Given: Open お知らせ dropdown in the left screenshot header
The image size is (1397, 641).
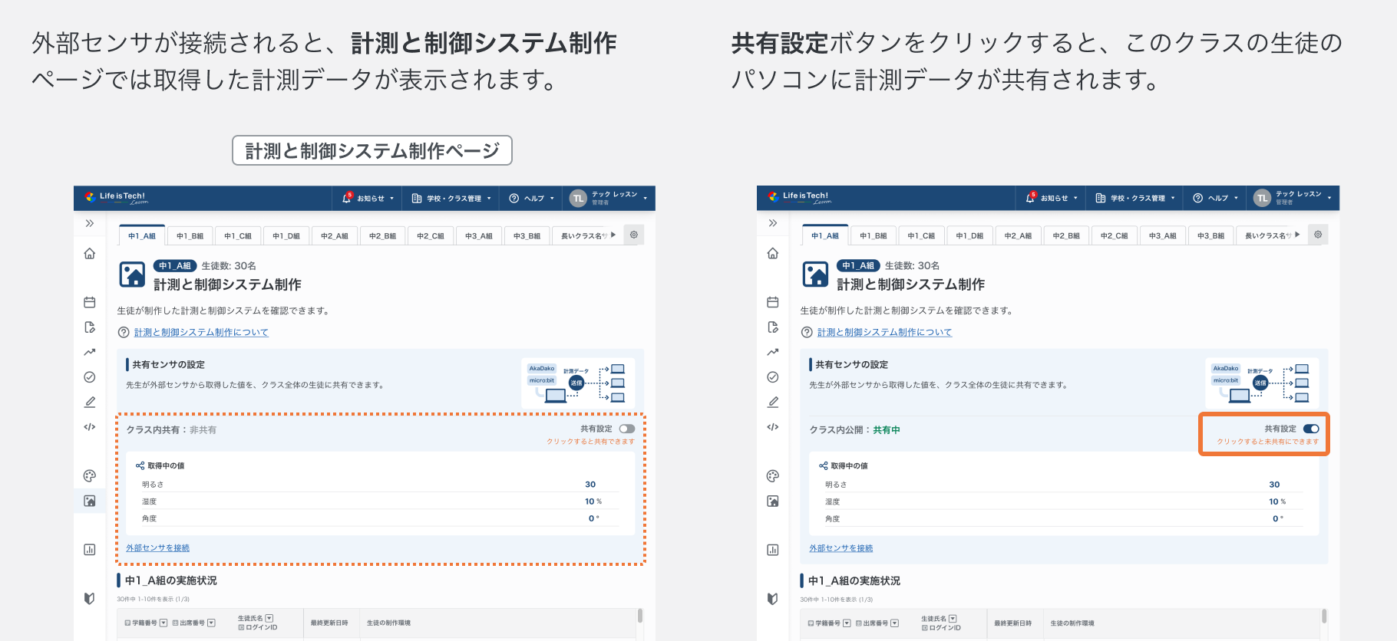Looking at the screenshot, I should tap(369, 199).
